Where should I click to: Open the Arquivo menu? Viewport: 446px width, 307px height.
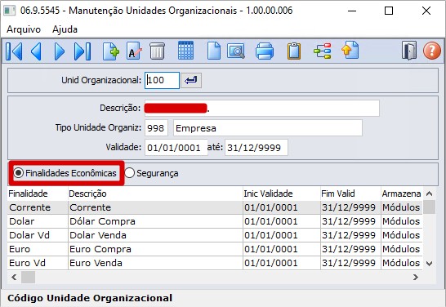coord(24,29)
